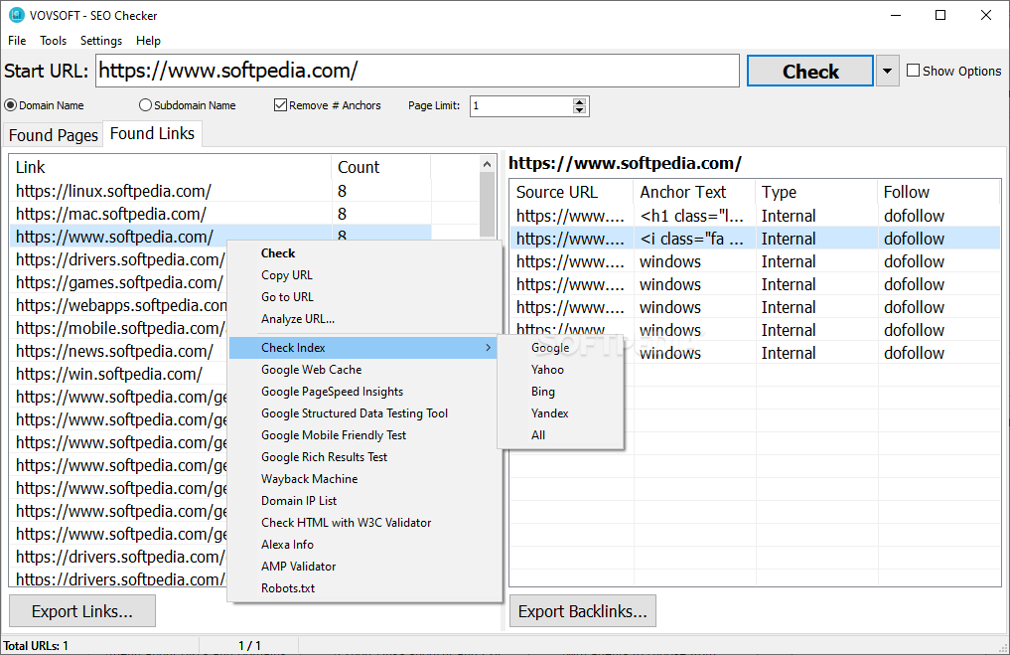Open the dropdown arrow beside Check button

(887, 71)
